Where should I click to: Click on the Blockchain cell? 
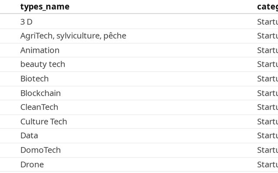click(40, 93)
